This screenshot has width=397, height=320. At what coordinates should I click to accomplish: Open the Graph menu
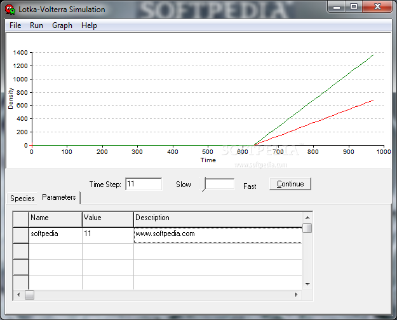click(62, 25)
